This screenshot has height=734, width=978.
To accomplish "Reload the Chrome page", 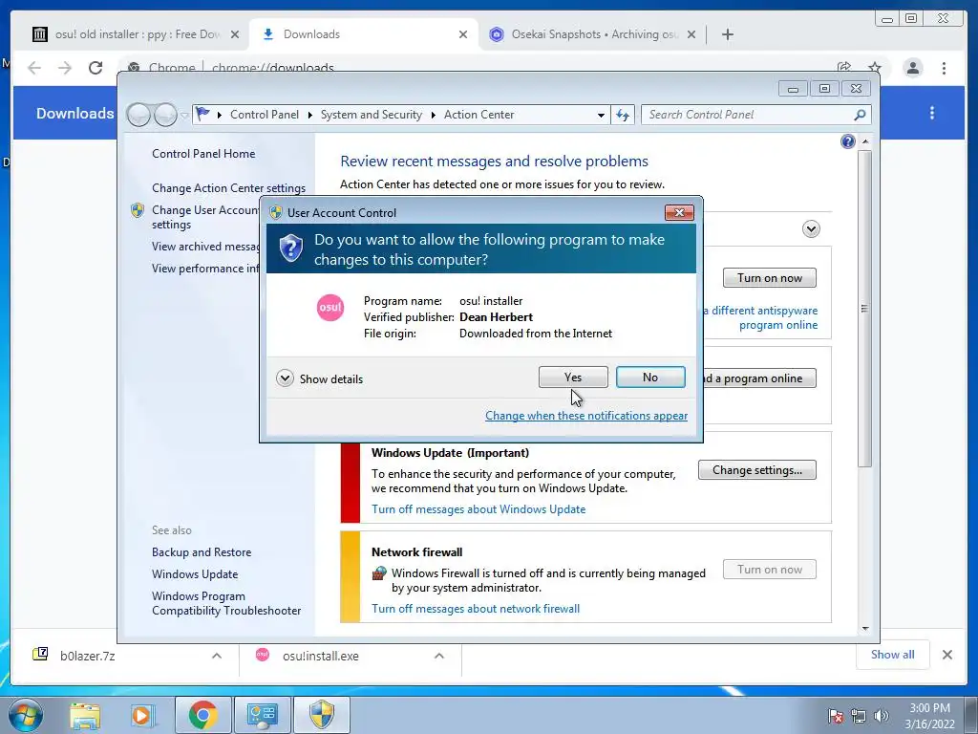I will click(95, 68).
